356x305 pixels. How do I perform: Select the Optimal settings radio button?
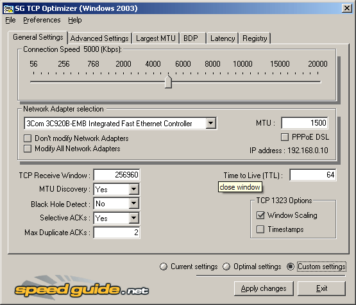[226, 267]
